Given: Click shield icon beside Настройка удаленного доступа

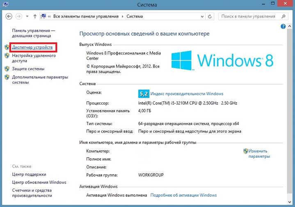Looking at the screenshot, I should click(7, 55).
